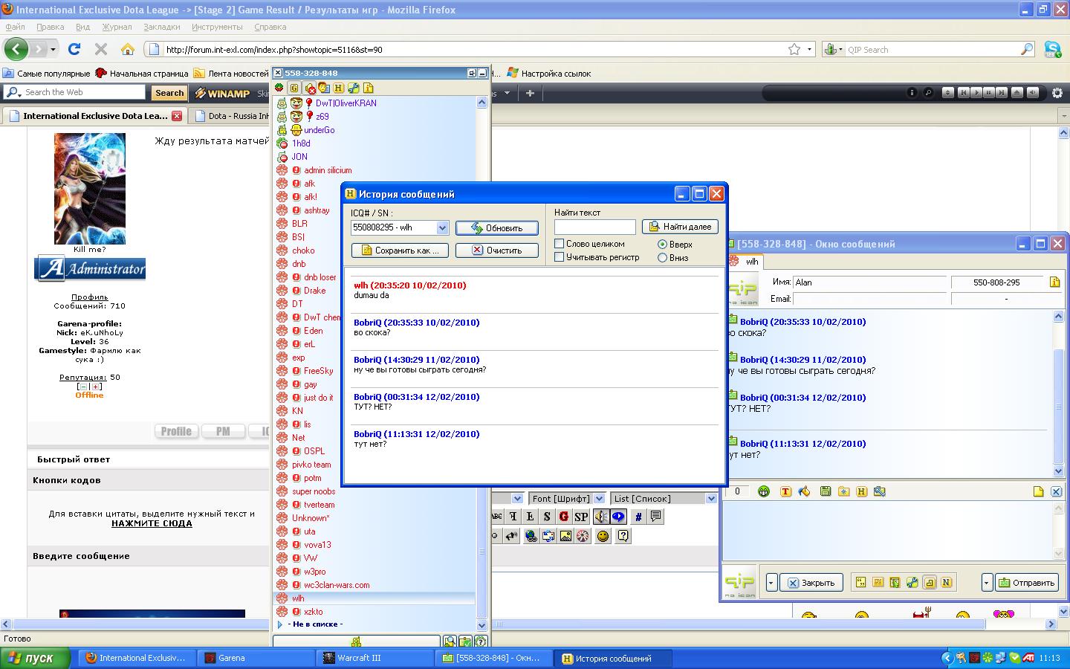Viewport: 1070px width, 669px height.
Task: Click the 'Найти далее' button
Action: click(680, 226)
